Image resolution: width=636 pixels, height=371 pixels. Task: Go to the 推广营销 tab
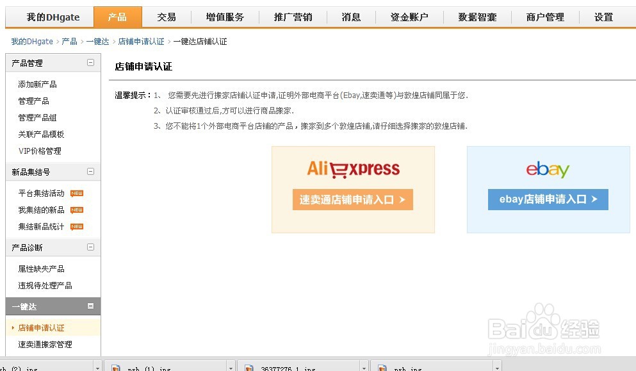[x=293, y=17]
